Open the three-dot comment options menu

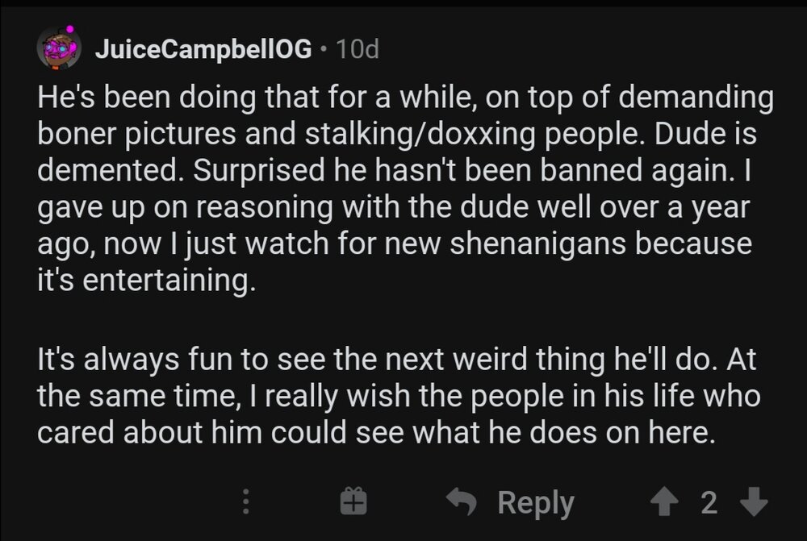click(x=247, y=502)
